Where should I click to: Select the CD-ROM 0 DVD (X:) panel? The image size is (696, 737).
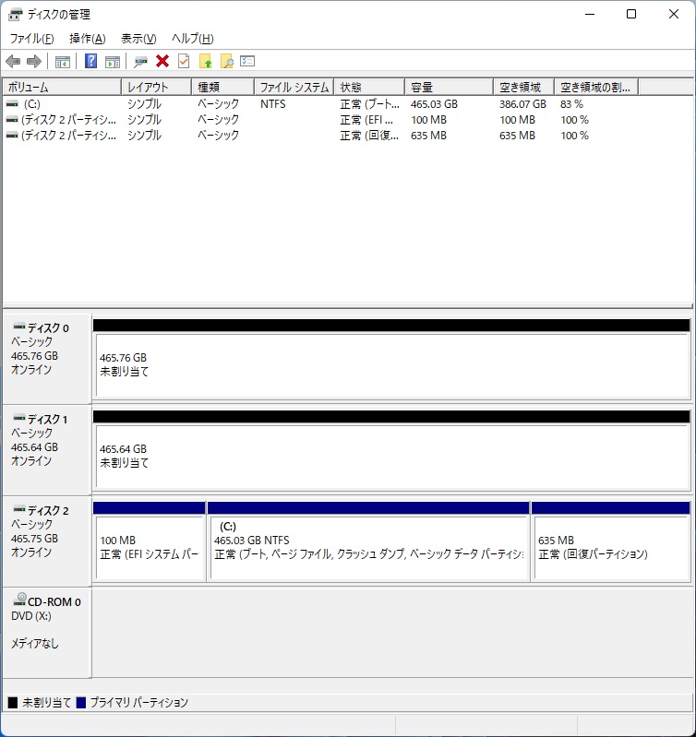(x=47, y=632)
